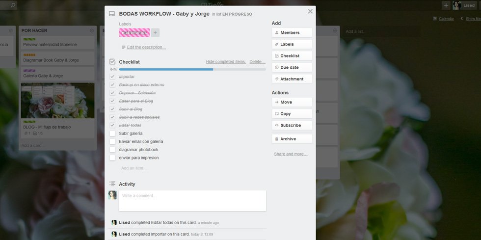Archive this card

[x=292, y=139]
